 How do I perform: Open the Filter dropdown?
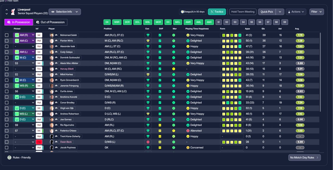(x=317, y=12)
